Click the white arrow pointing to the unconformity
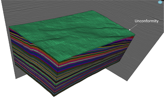The image size is (164, 99). click(133, 27)
